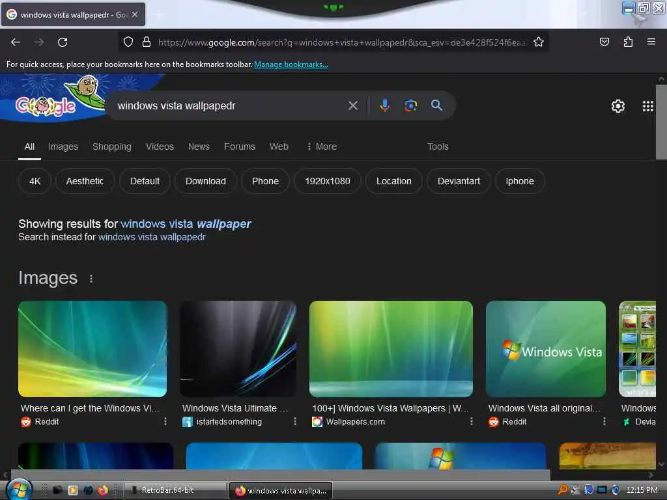
Task: Apply the 1920x1080 filter chip
Action: (328, 181)
